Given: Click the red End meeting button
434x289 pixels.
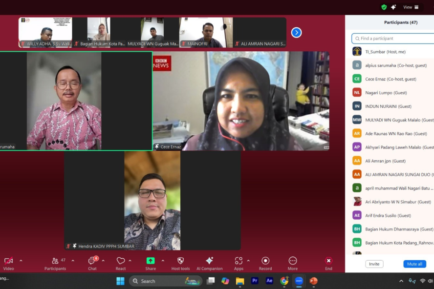Looking at the screenshot, I should point(328,261).
